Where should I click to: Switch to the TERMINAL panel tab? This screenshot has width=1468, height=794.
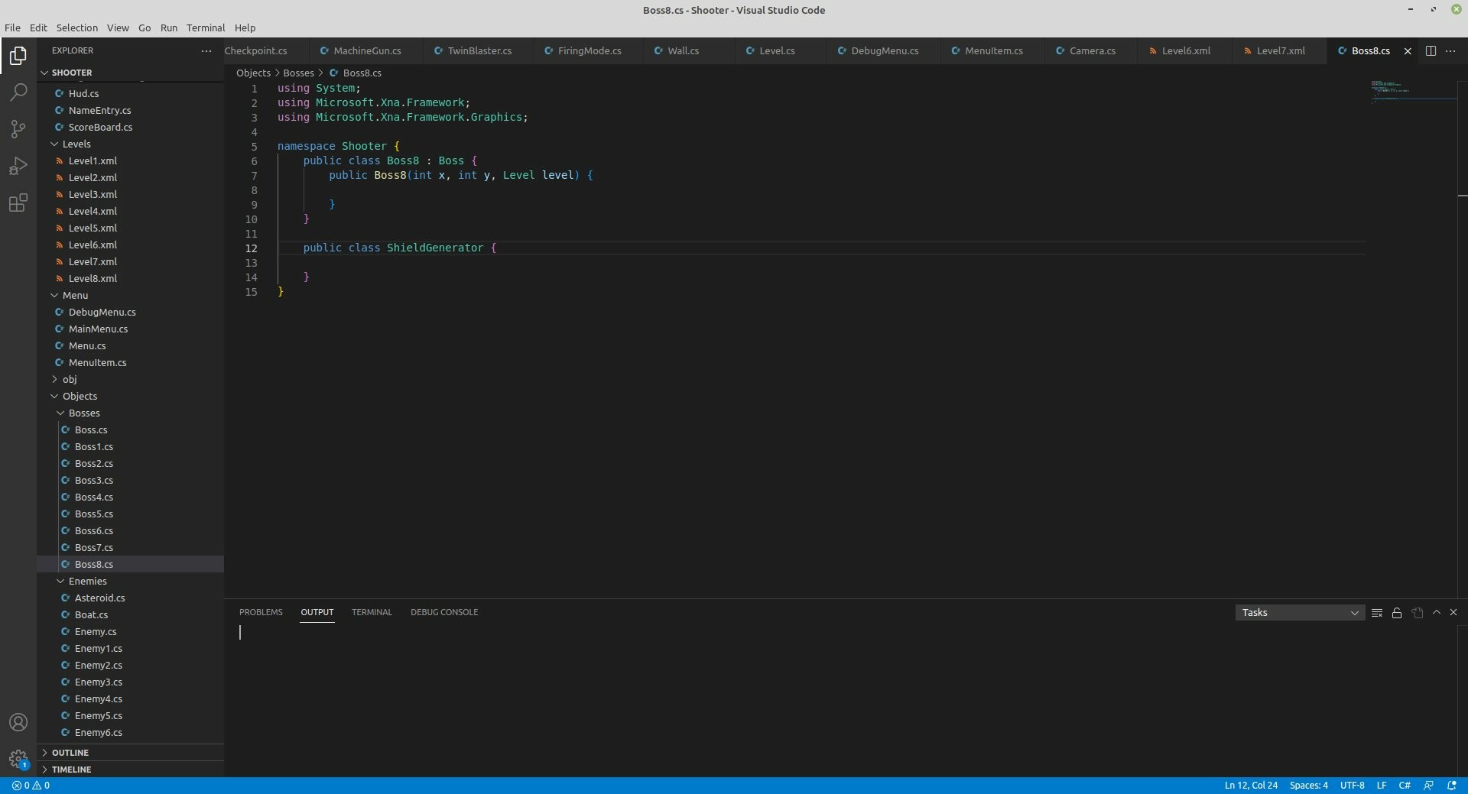(x=372, y=612)
